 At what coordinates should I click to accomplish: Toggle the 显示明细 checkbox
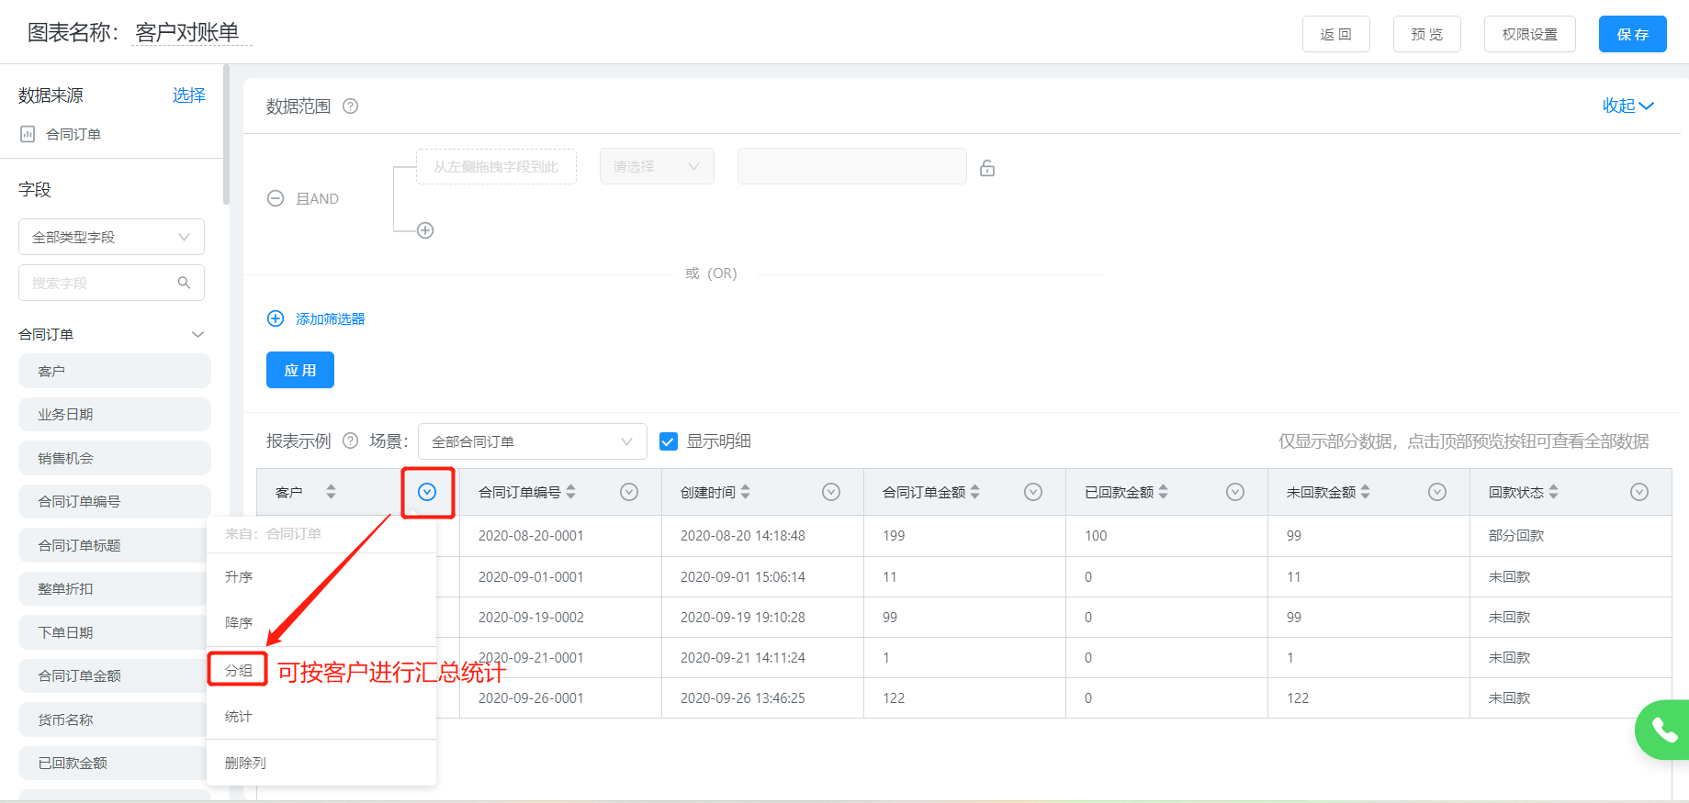click(x=669, y=441)
